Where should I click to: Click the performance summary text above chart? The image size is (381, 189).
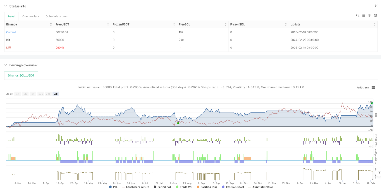(191, 87)
